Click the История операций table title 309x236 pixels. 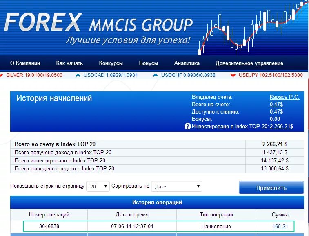tap(157, 202)
